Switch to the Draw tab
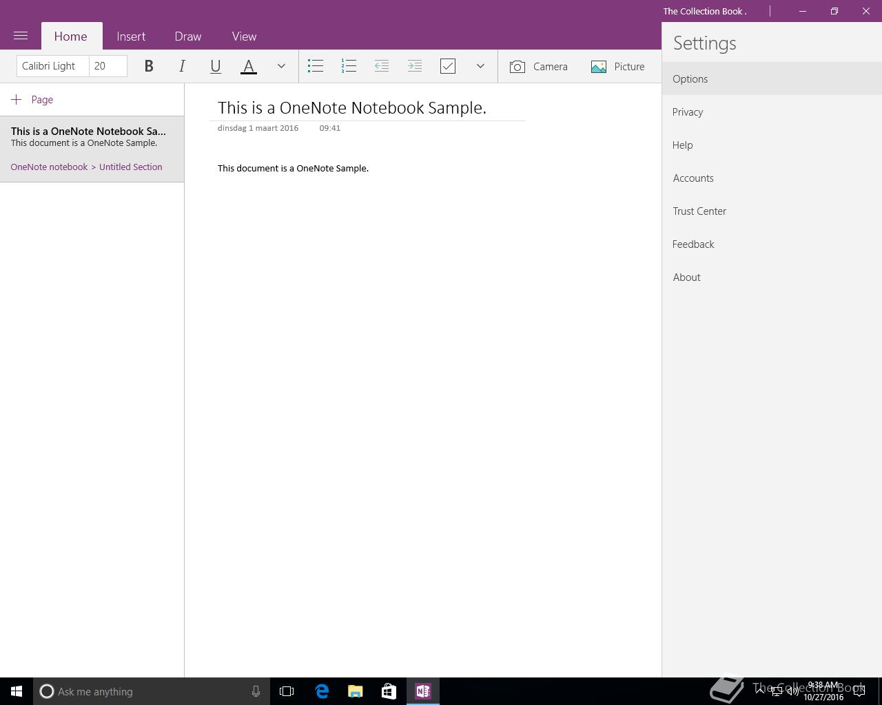Image resolution: width=882 pixels, height=705 pixels. click(x=188, y=36)
